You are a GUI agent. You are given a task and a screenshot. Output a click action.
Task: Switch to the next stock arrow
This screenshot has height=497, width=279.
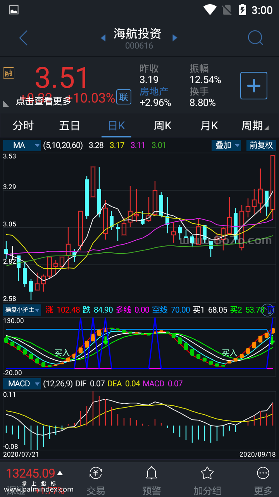175,38
